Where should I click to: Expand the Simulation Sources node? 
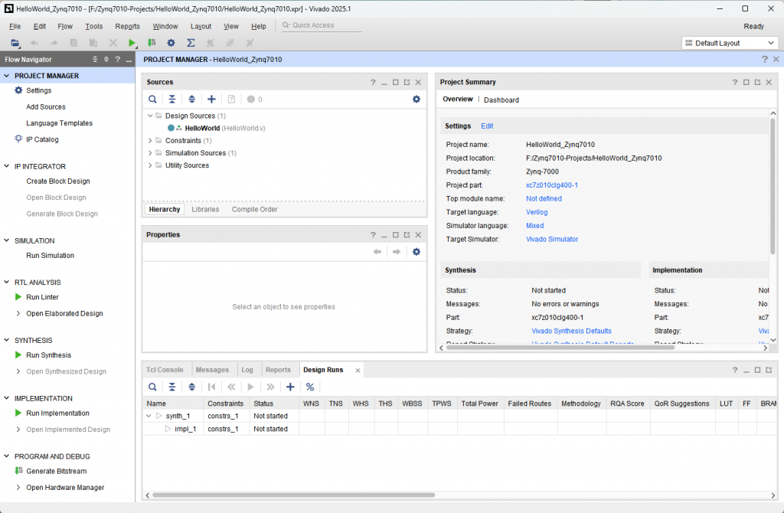tap(150, 153)
